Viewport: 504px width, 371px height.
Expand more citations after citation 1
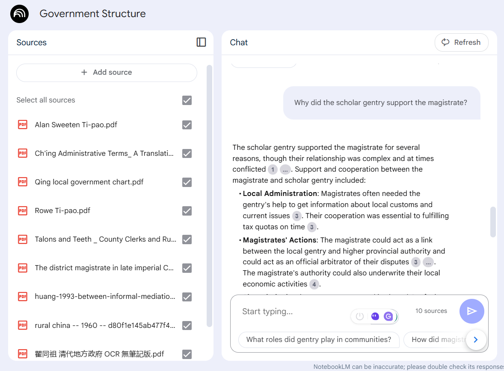(x=285, y=169)
